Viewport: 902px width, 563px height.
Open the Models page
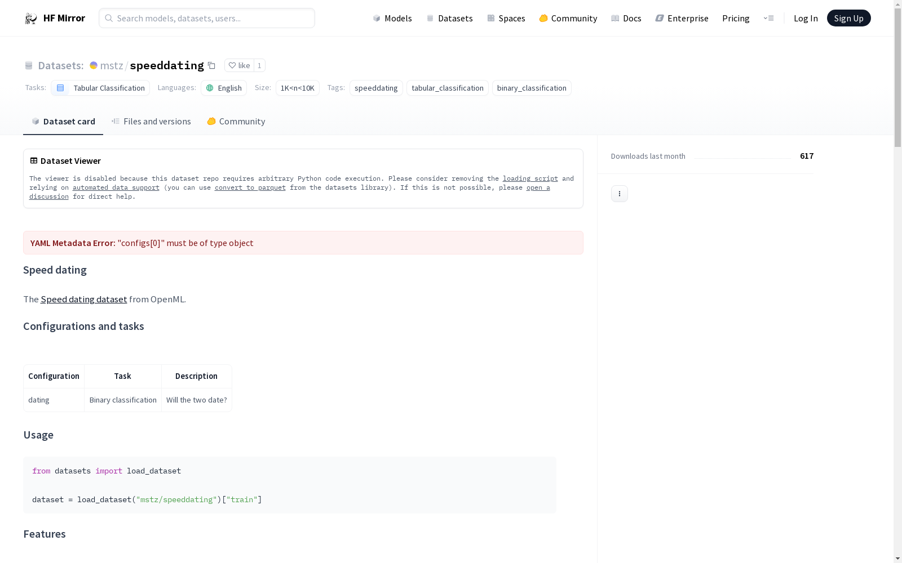pos(392,18)
